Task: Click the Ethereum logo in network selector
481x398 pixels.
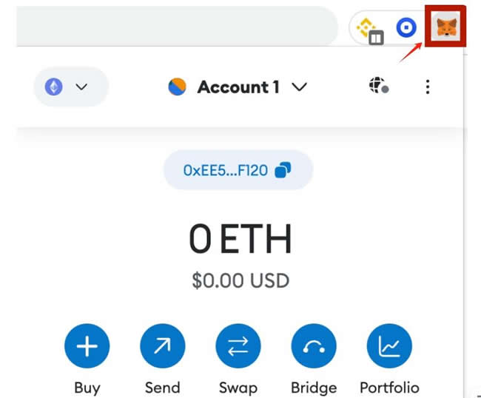Action: (x=54, y=87)
